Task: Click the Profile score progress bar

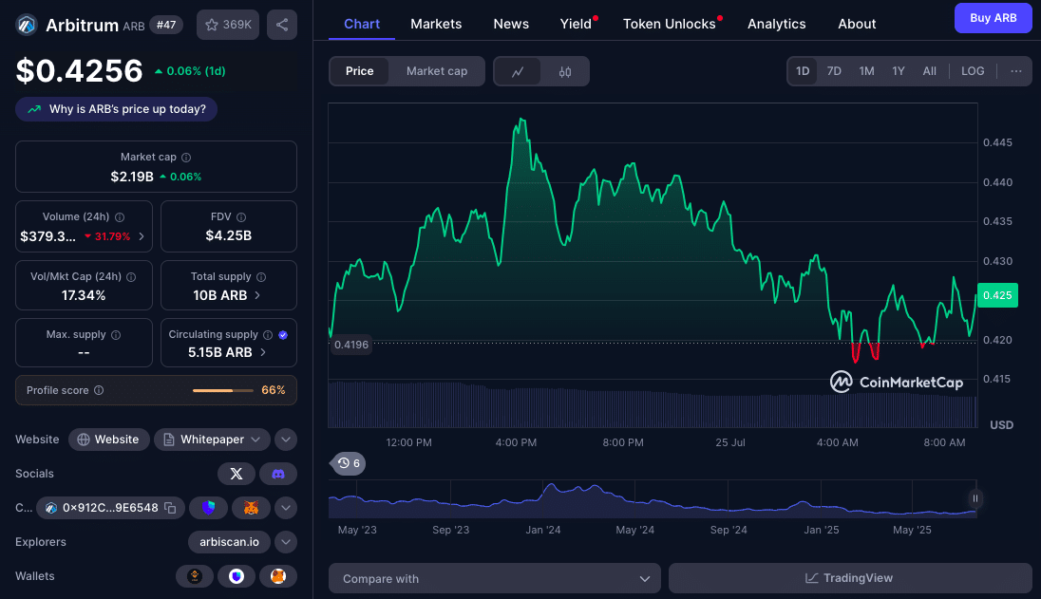Action: click(223, 390)
